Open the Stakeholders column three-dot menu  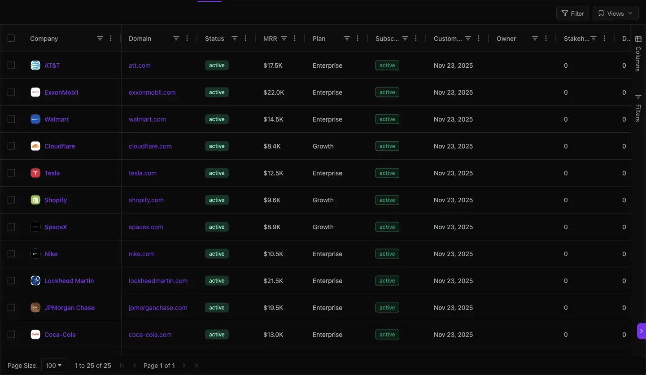[604, 39]
